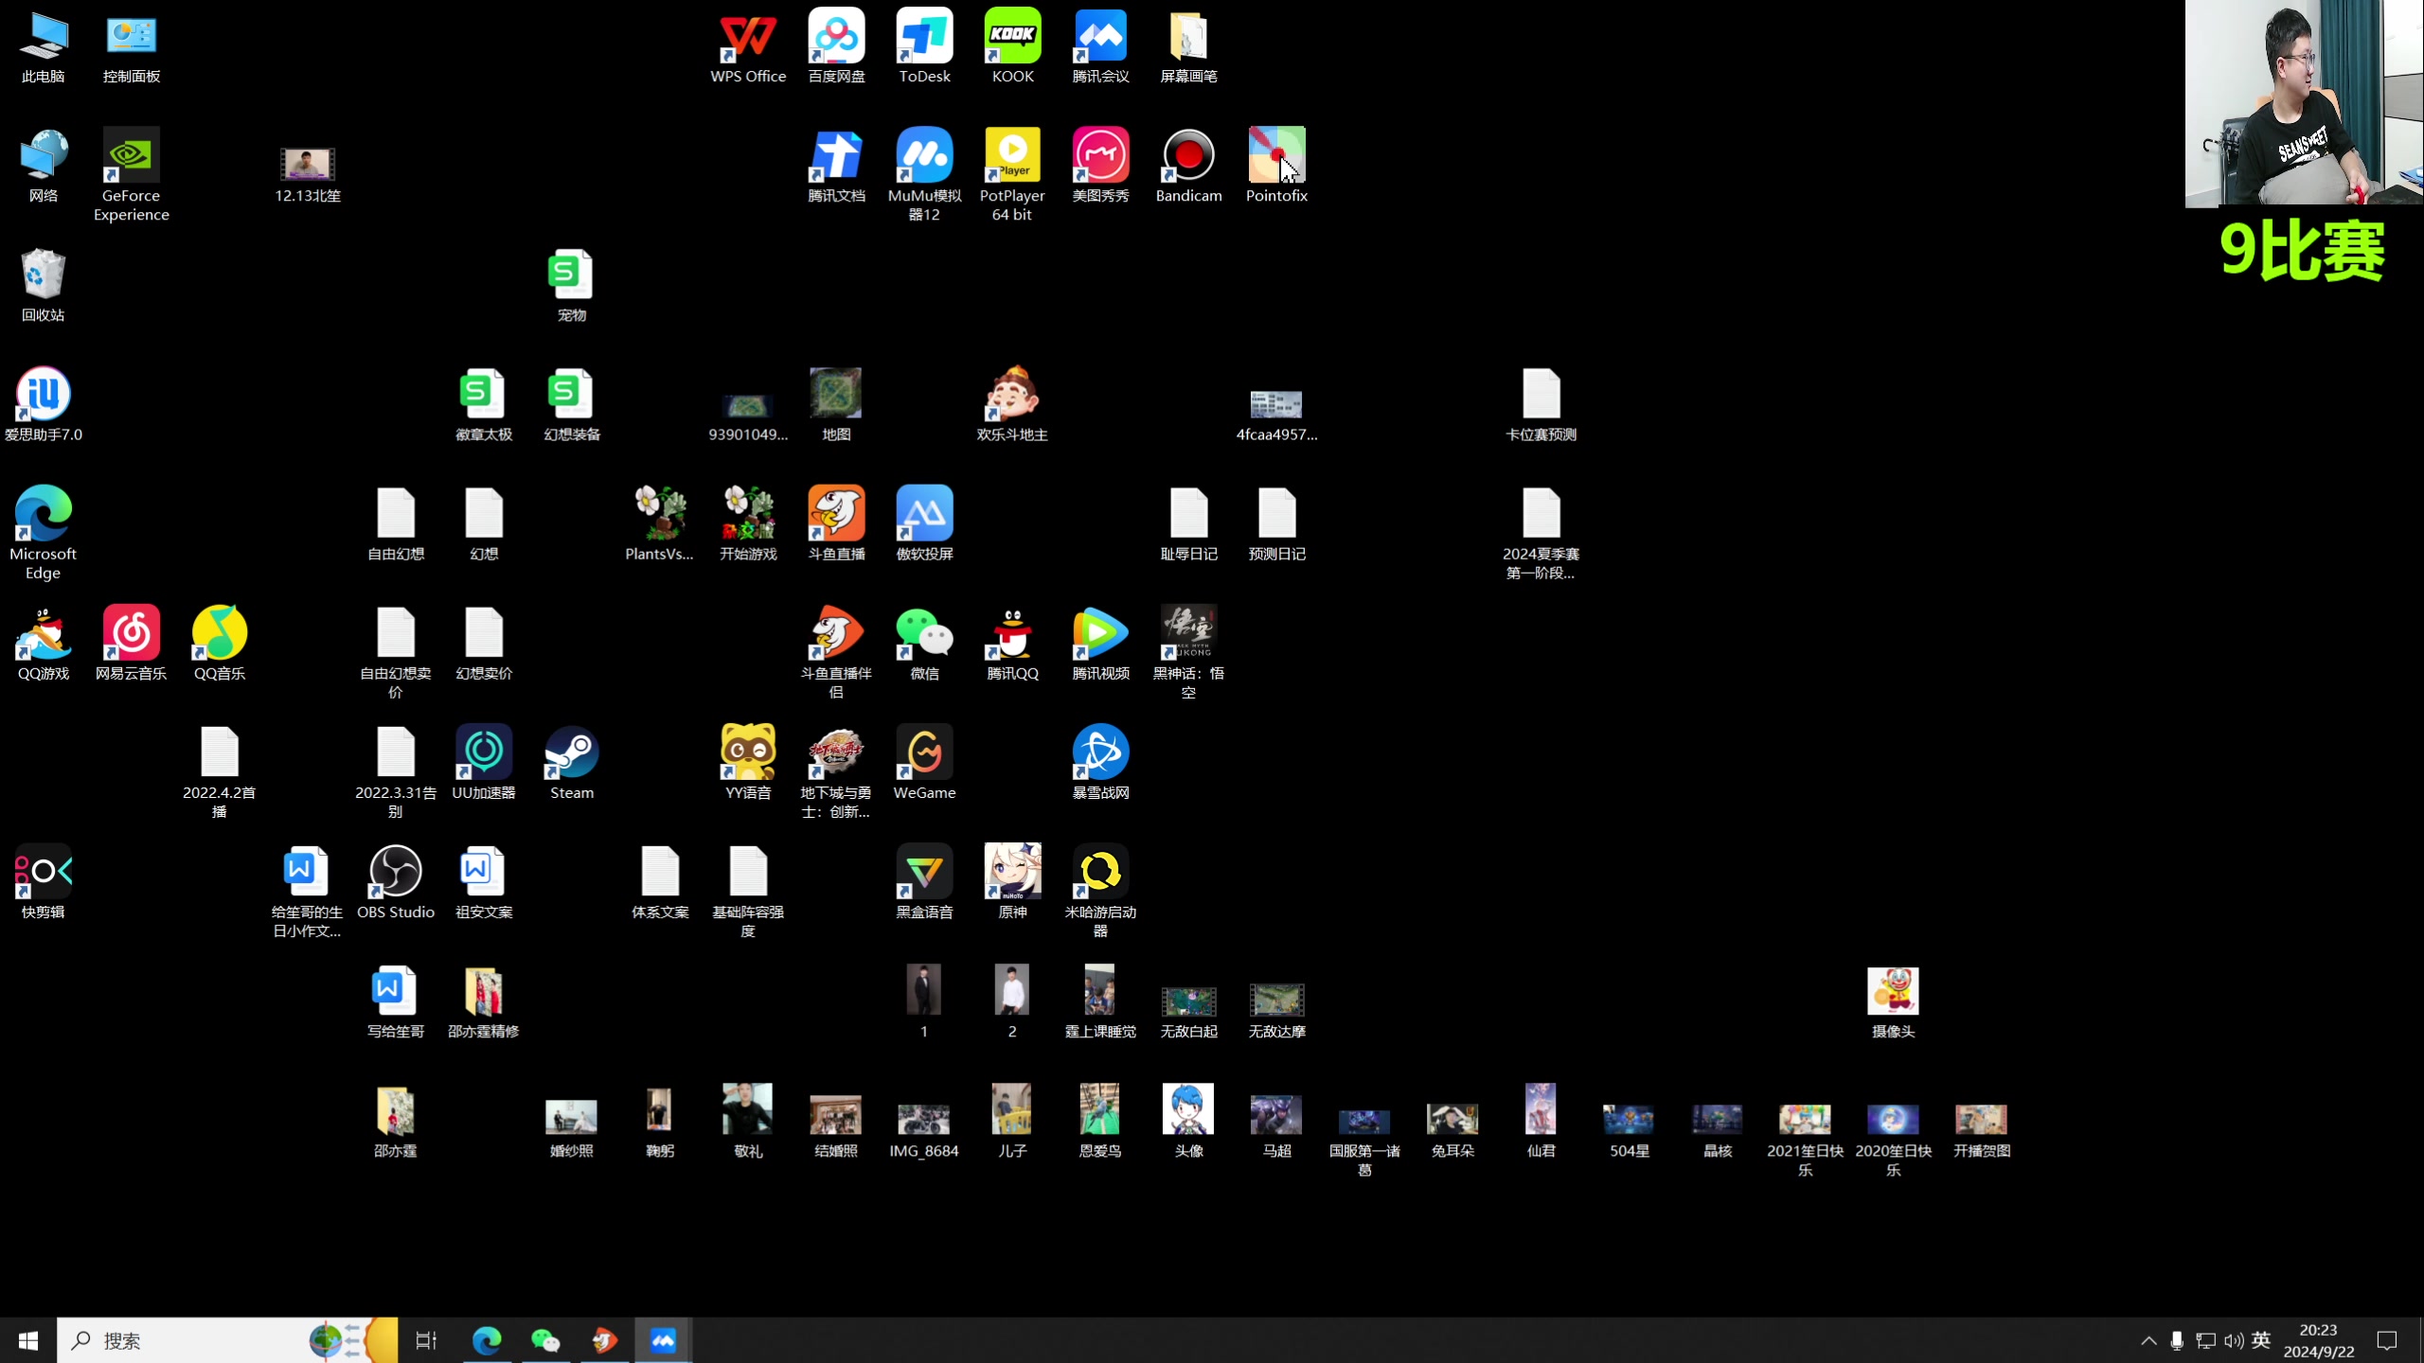Open the 腾讯文档 shortcut
This screenshot has height=1363, width=2424.
point(836,167)
